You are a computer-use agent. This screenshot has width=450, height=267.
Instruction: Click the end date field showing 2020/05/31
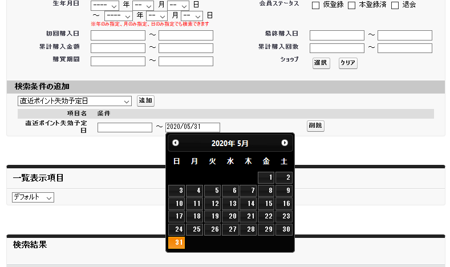click(x=192, y=127)
